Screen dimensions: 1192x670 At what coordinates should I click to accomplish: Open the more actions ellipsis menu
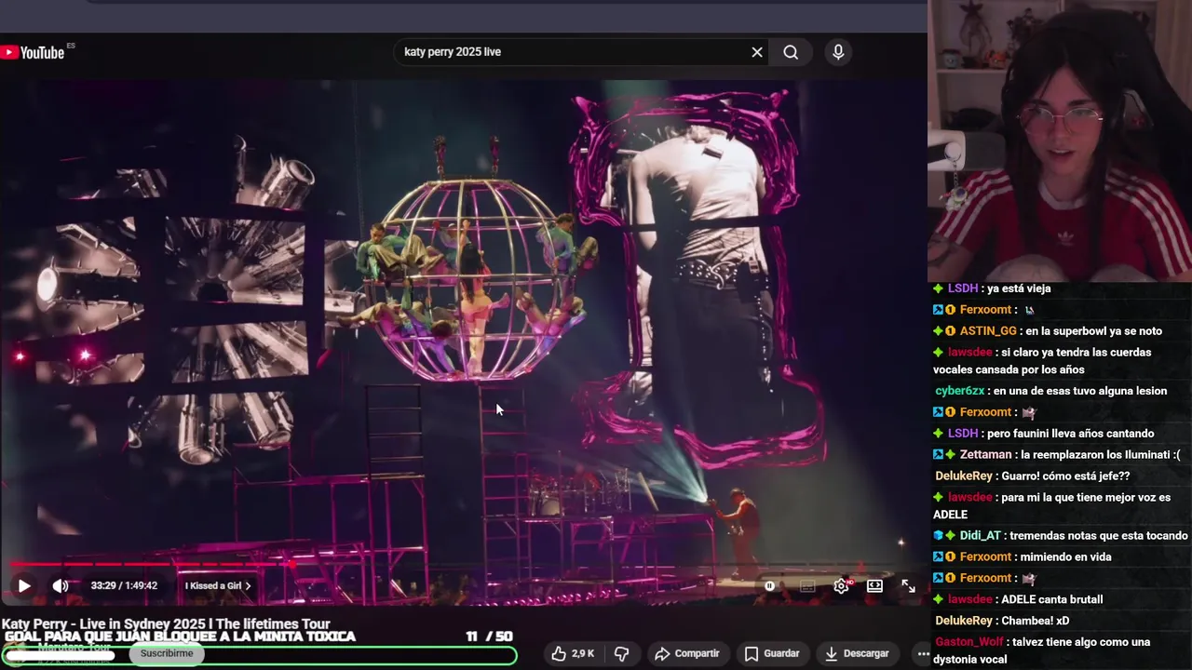(922, 654)
